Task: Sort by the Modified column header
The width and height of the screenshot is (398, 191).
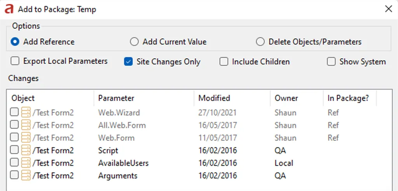Action: (214, 98)
